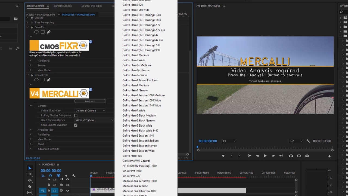348x196 pixels.
Task: Create 4-point polygon mask under CmosFixr
Action: click(42, 32)
